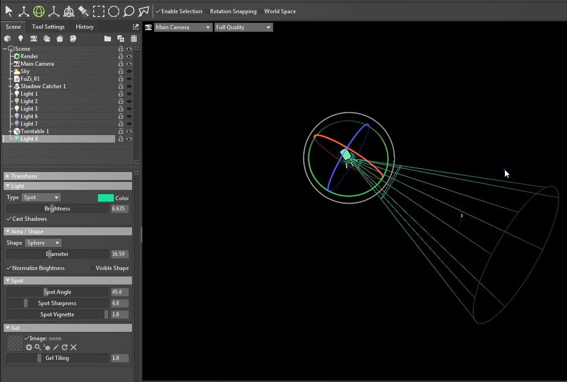Show Light 2 via its eye icon
The width and height of the screenshot is (567, 382).
[129, 101]
